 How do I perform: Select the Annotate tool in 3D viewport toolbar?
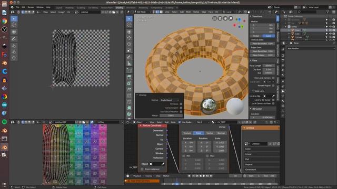click(129, 57)
